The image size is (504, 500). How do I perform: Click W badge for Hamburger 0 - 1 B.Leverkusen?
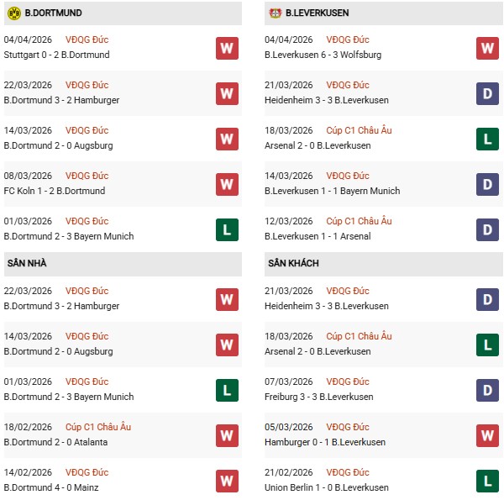tap(487, 435)
